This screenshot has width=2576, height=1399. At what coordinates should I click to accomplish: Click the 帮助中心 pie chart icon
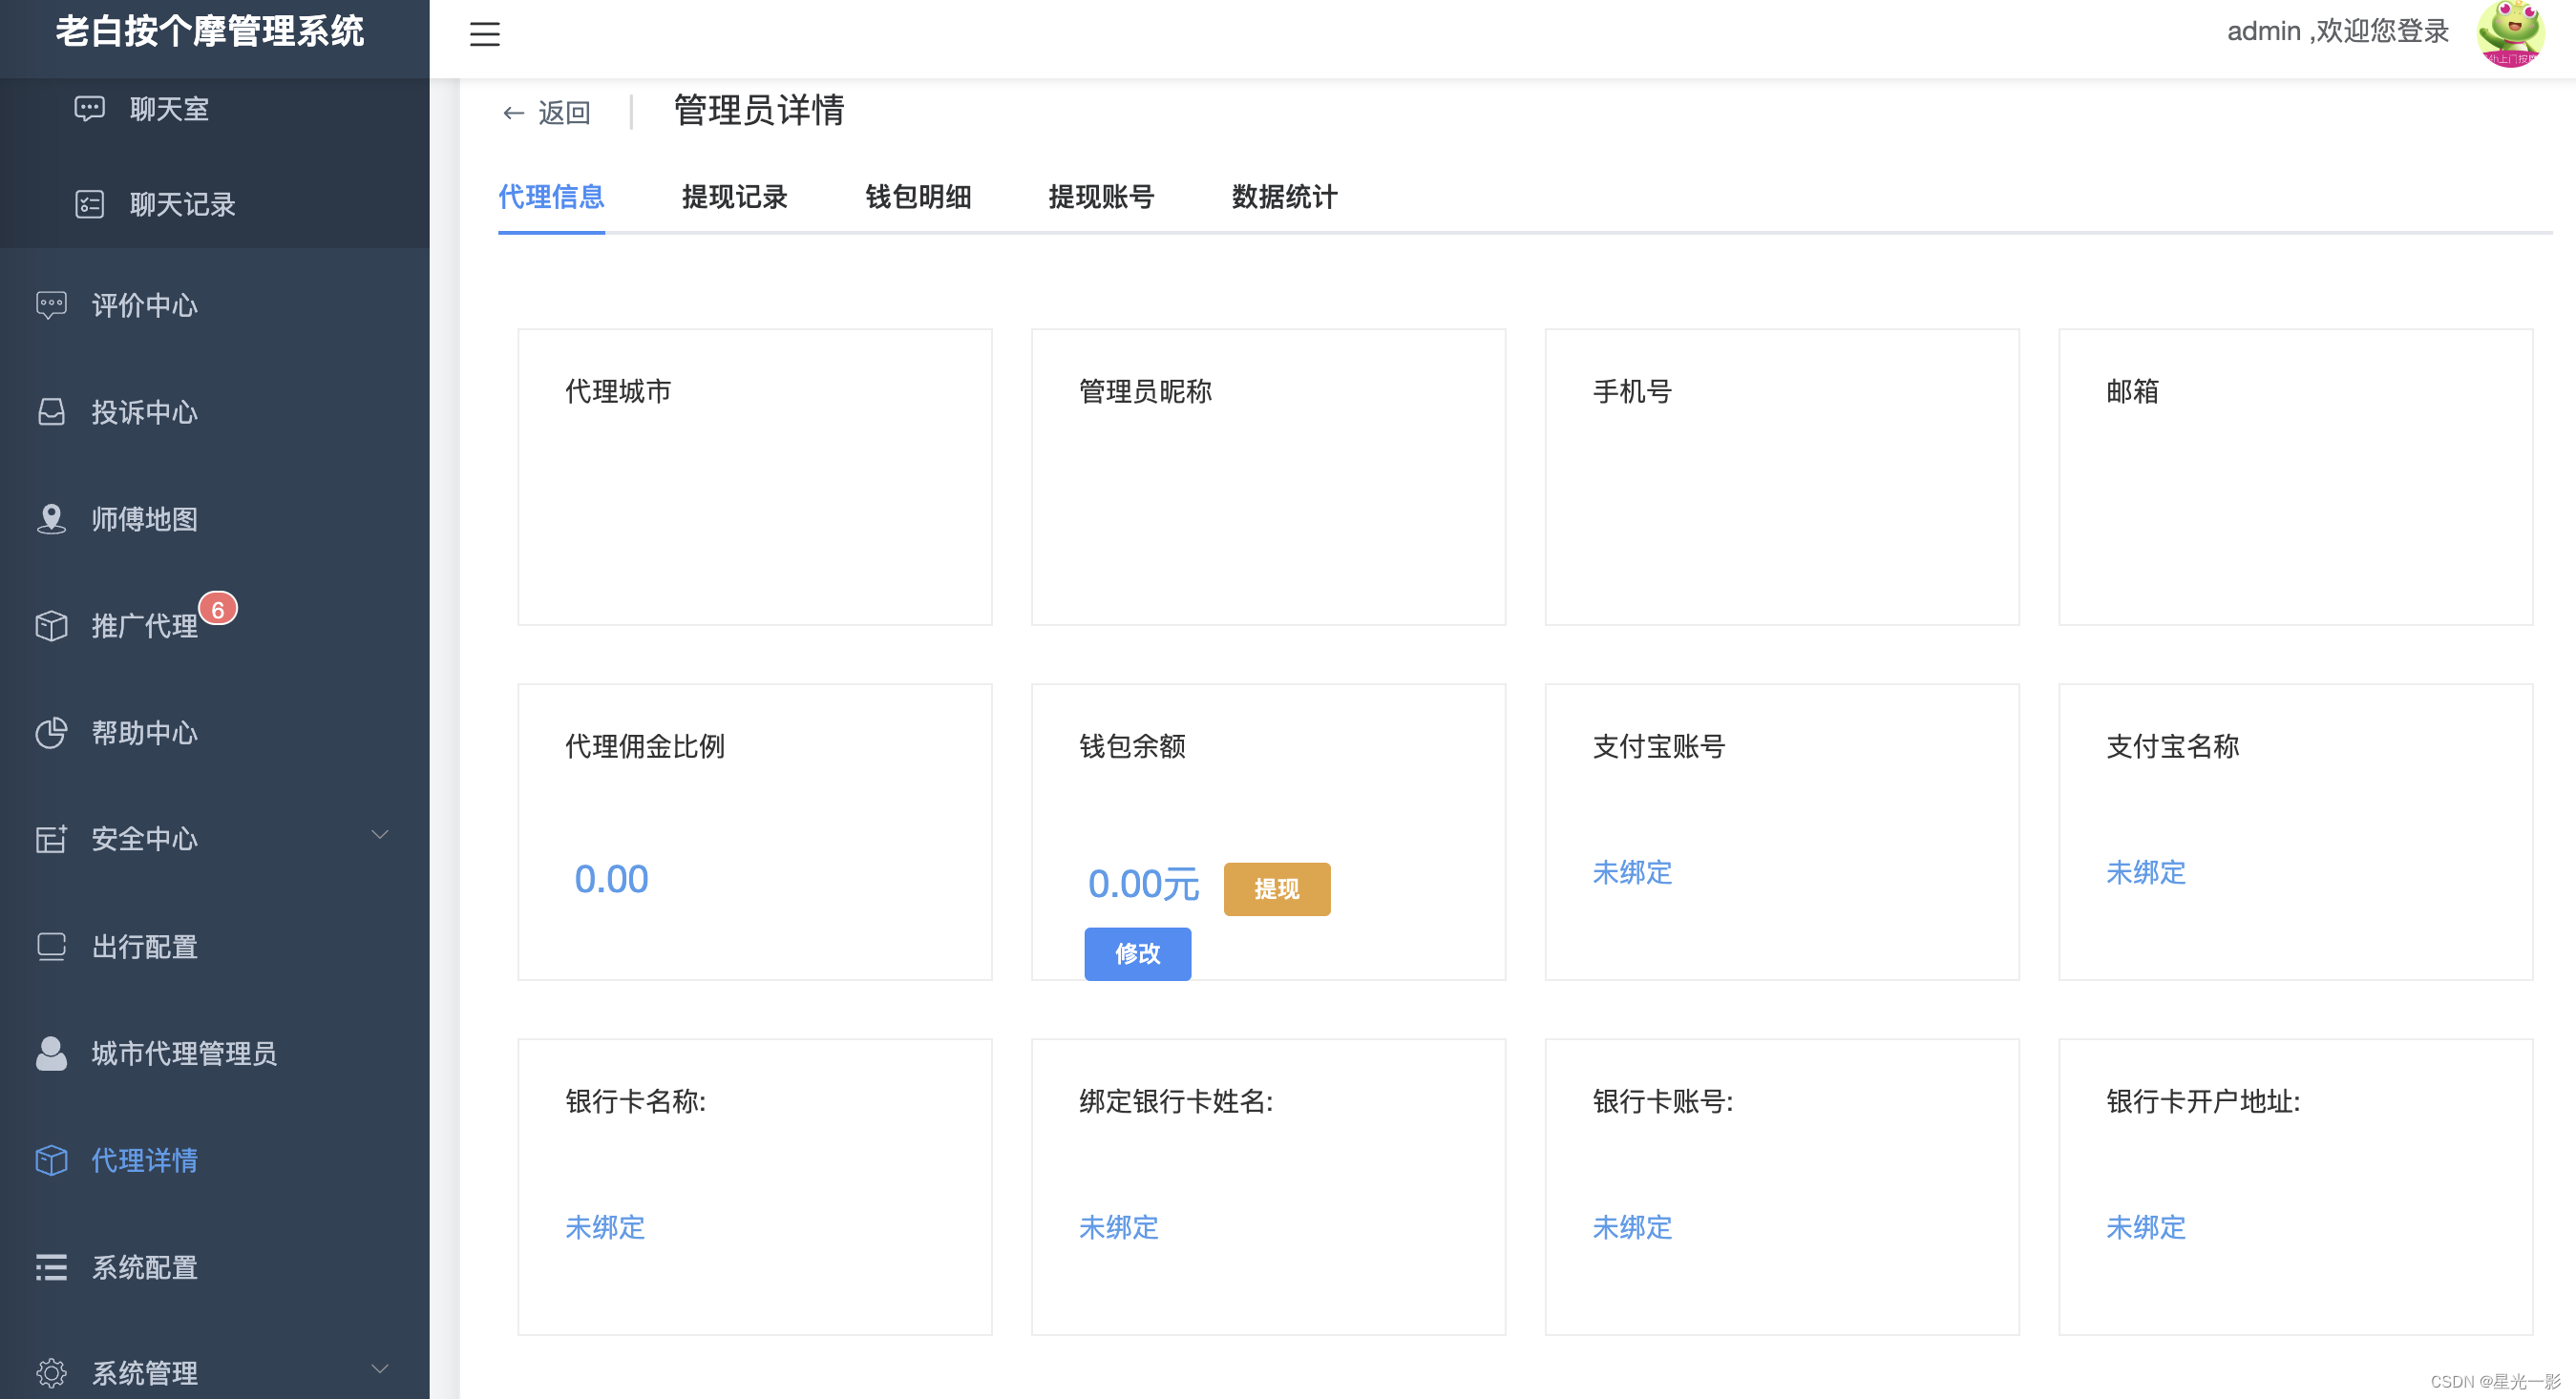click(51, 733)
